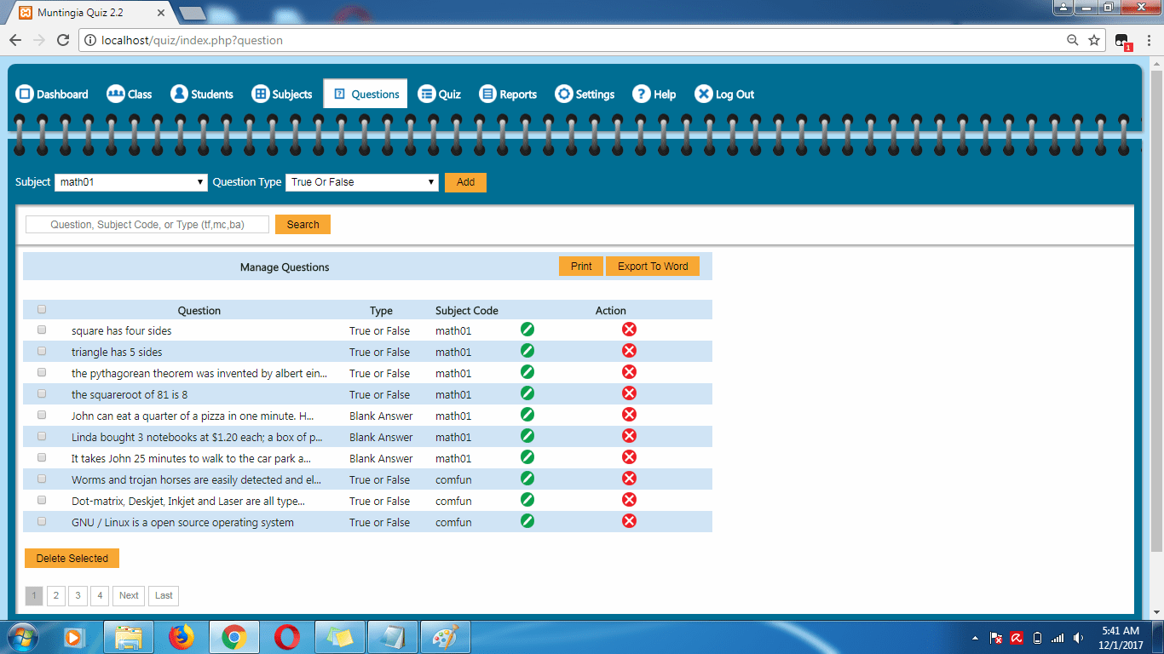Check the select-all checkbox in the header row

pyautogui.click(x=41, y=309)
